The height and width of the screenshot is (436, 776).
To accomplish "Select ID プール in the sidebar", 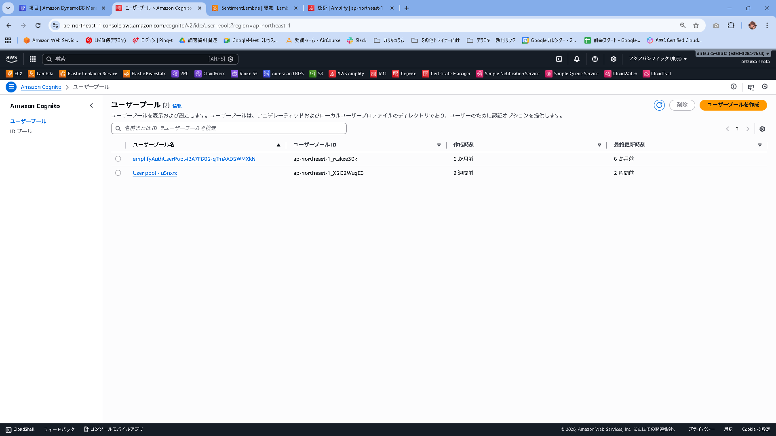I will pos(21,132).
